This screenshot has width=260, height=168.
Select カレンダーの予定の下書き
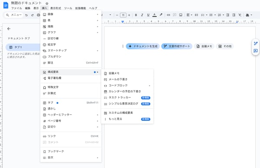(127, 91)
